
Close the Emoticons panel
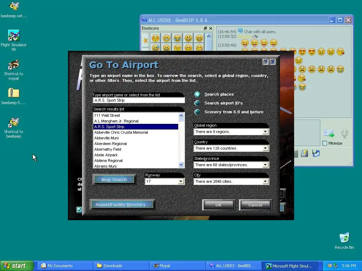[211, 28]
